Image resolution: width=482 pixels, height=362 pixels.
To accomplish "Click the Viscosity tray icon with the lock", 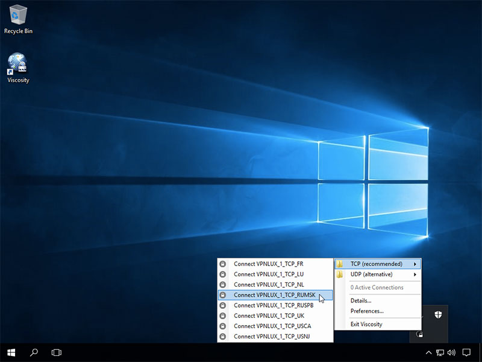I will [x=419, y=334].
